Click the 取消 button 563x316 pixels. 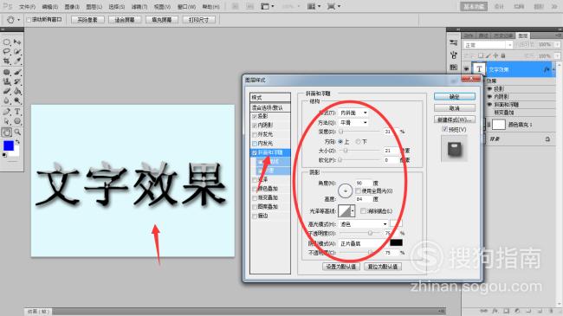click(x=455, y=108)
